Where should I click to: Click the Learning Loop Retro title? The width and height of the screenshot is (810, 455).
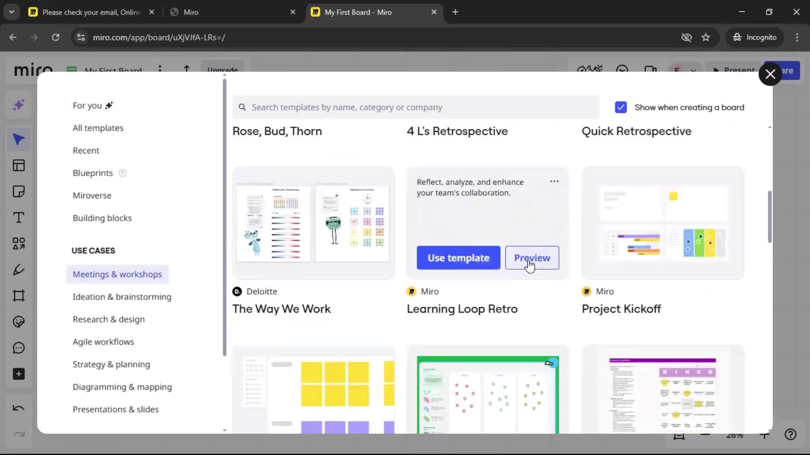pos(462,309)
